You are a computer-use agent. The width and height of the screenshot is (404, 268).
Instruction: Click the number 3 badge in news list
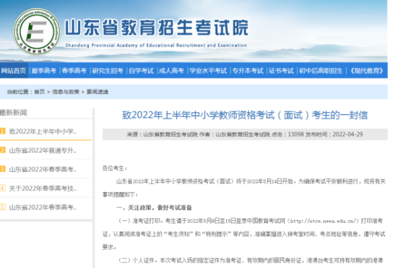[3, 169]
